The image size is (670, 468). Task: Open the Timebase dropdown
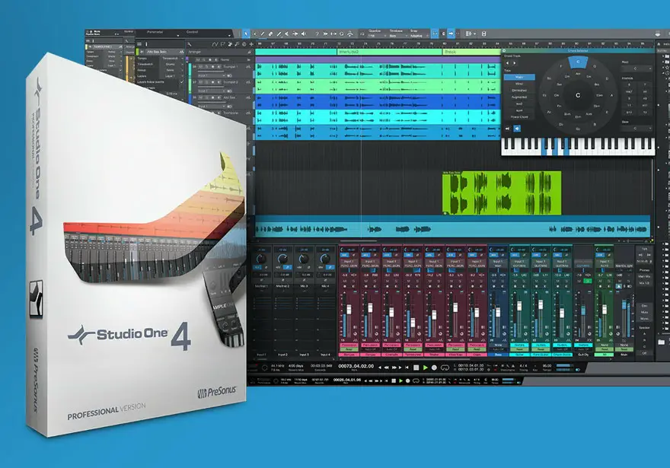click(x=398, y=37)
